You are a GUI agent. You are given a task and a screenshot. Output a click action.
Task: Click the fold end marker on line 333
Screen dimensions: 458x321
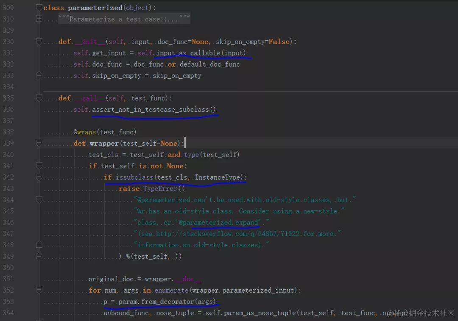point(39,75)
